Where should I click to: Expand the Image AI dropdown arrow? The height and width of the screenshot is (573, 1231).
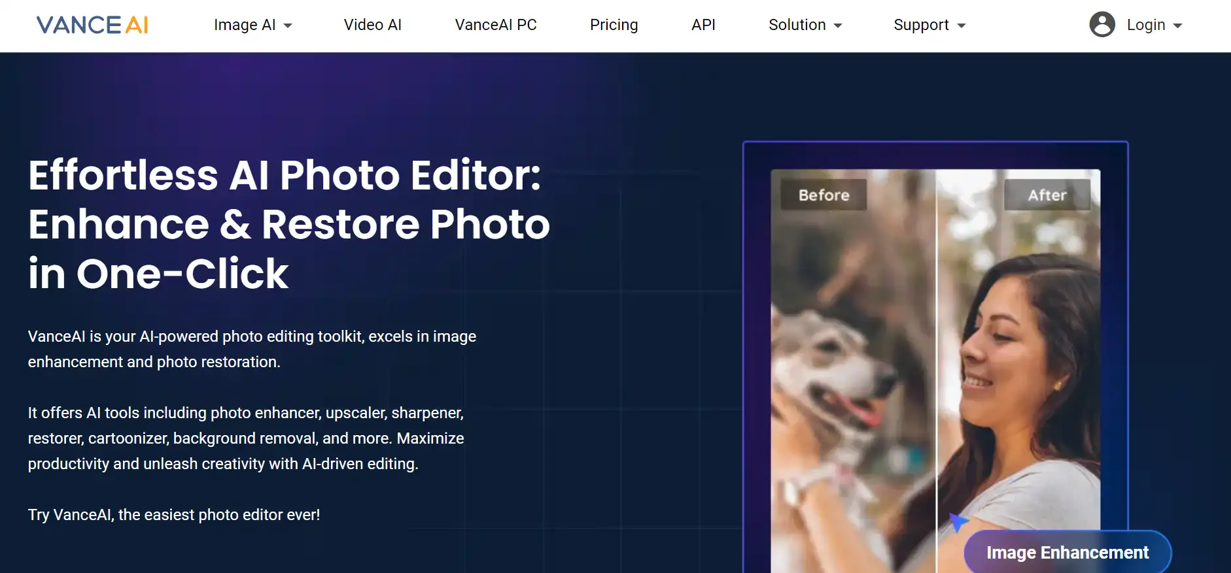tap(288, 26)
